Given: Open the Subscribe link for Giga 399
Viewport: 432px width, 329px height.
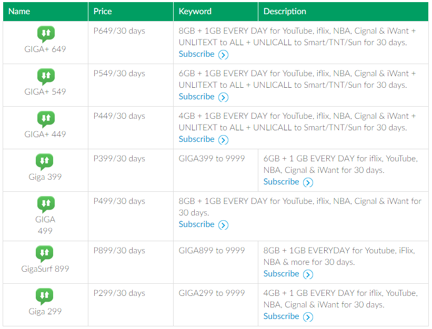Looking at the screenshot, I should [281, 182].
